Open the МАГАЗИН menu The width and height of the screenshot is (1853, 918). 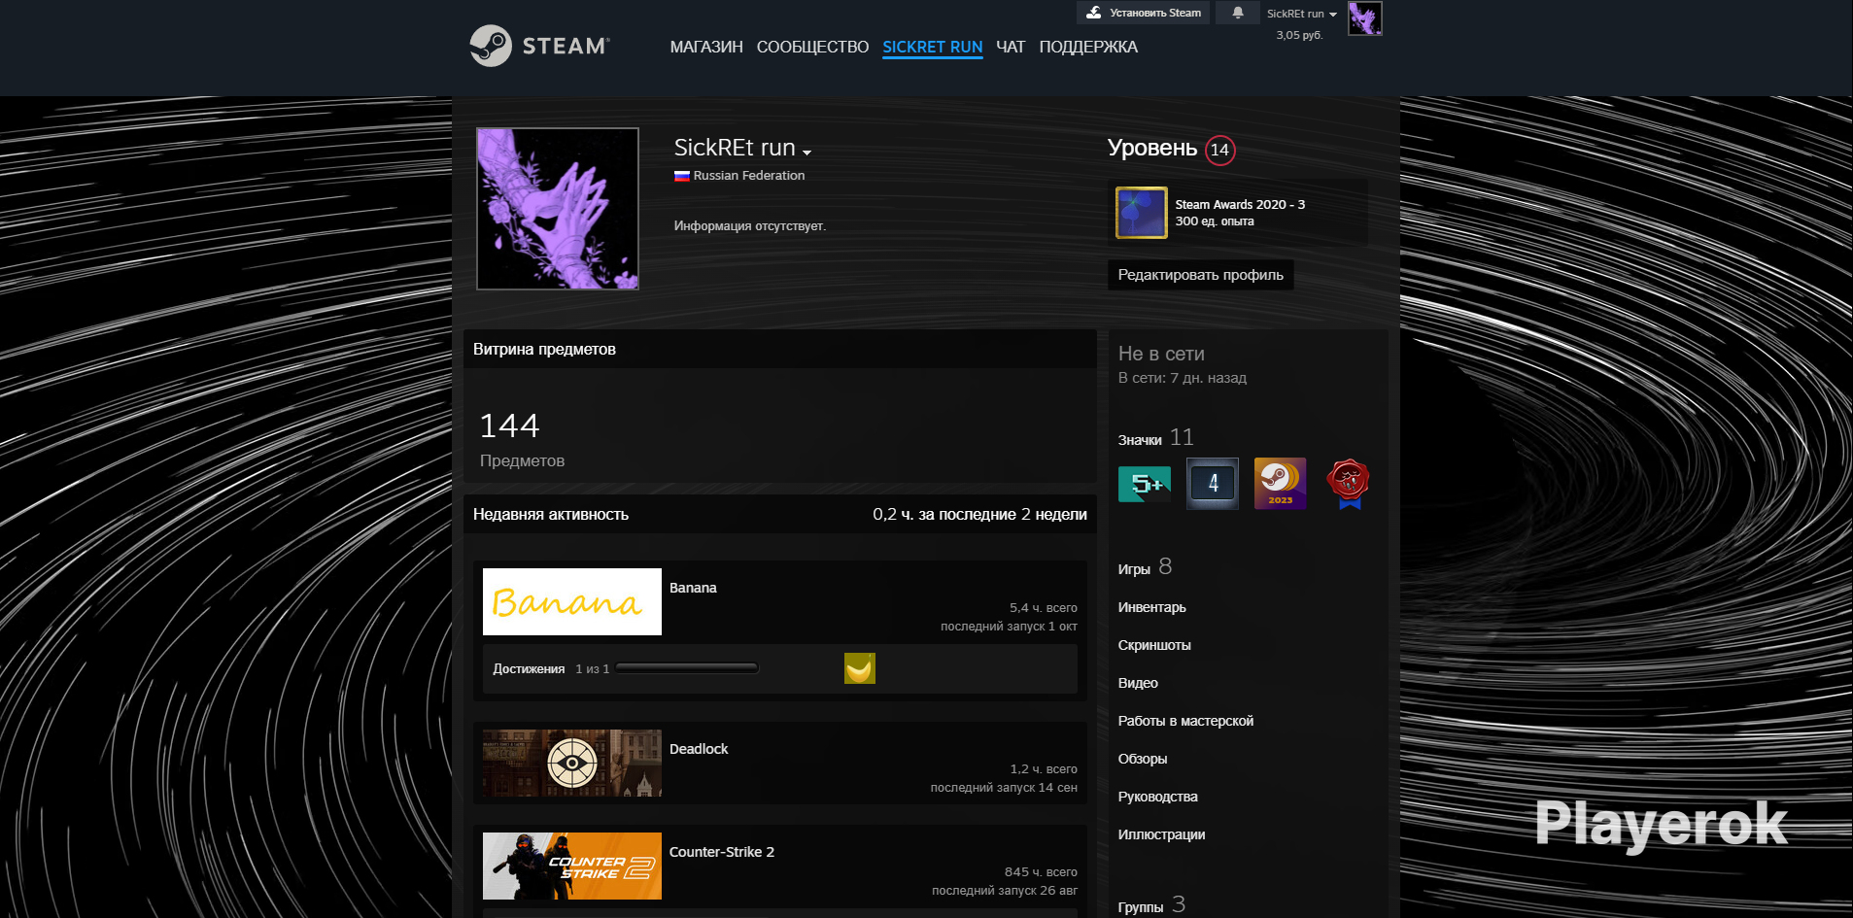706,47
